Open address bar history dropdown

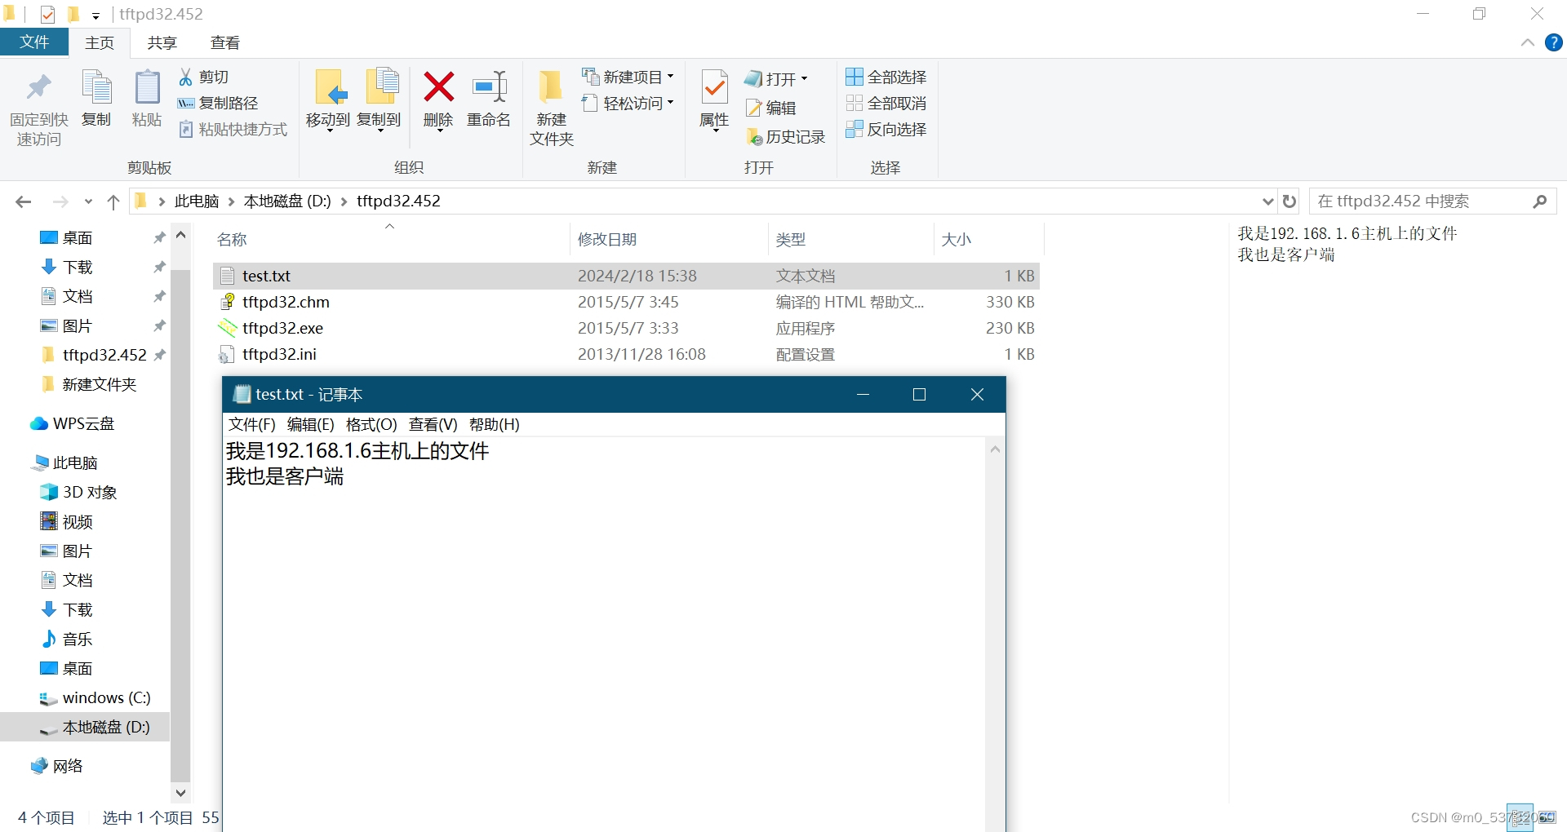pos(1267,201)
